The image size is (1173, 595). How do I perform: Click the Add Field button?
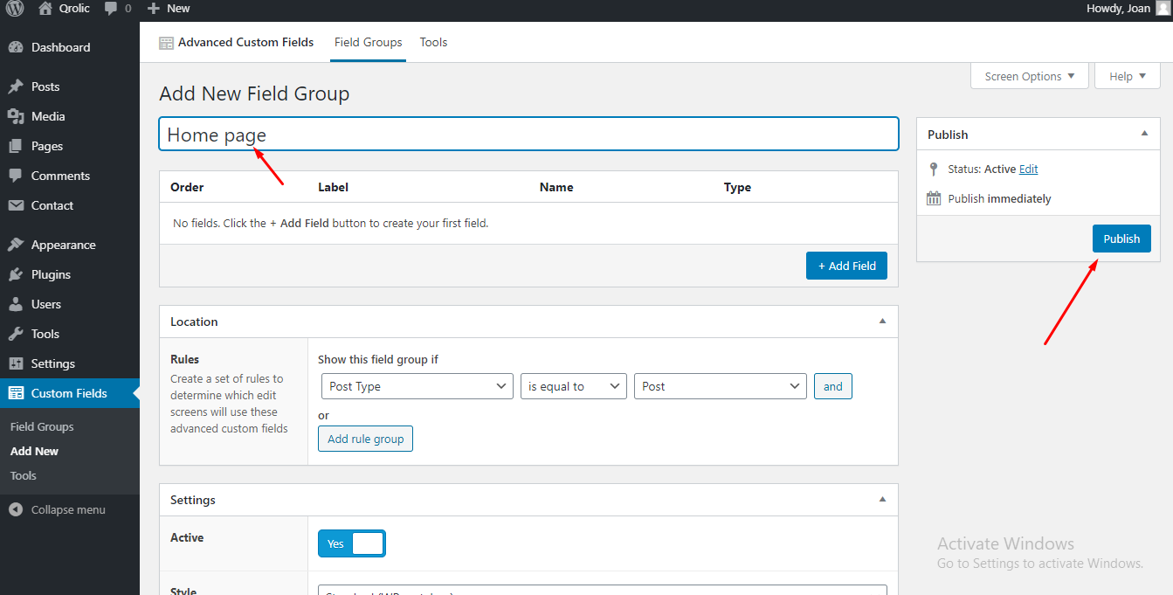(x=846, y=266)
